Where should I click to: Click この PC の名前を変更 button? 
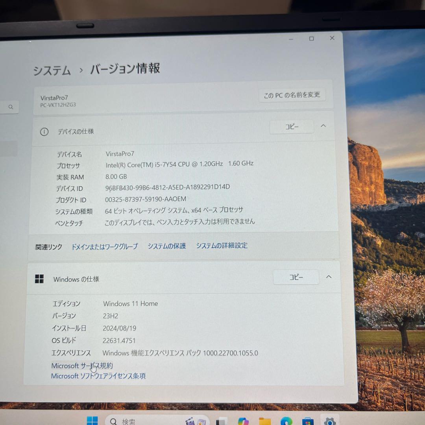(292, 95)
